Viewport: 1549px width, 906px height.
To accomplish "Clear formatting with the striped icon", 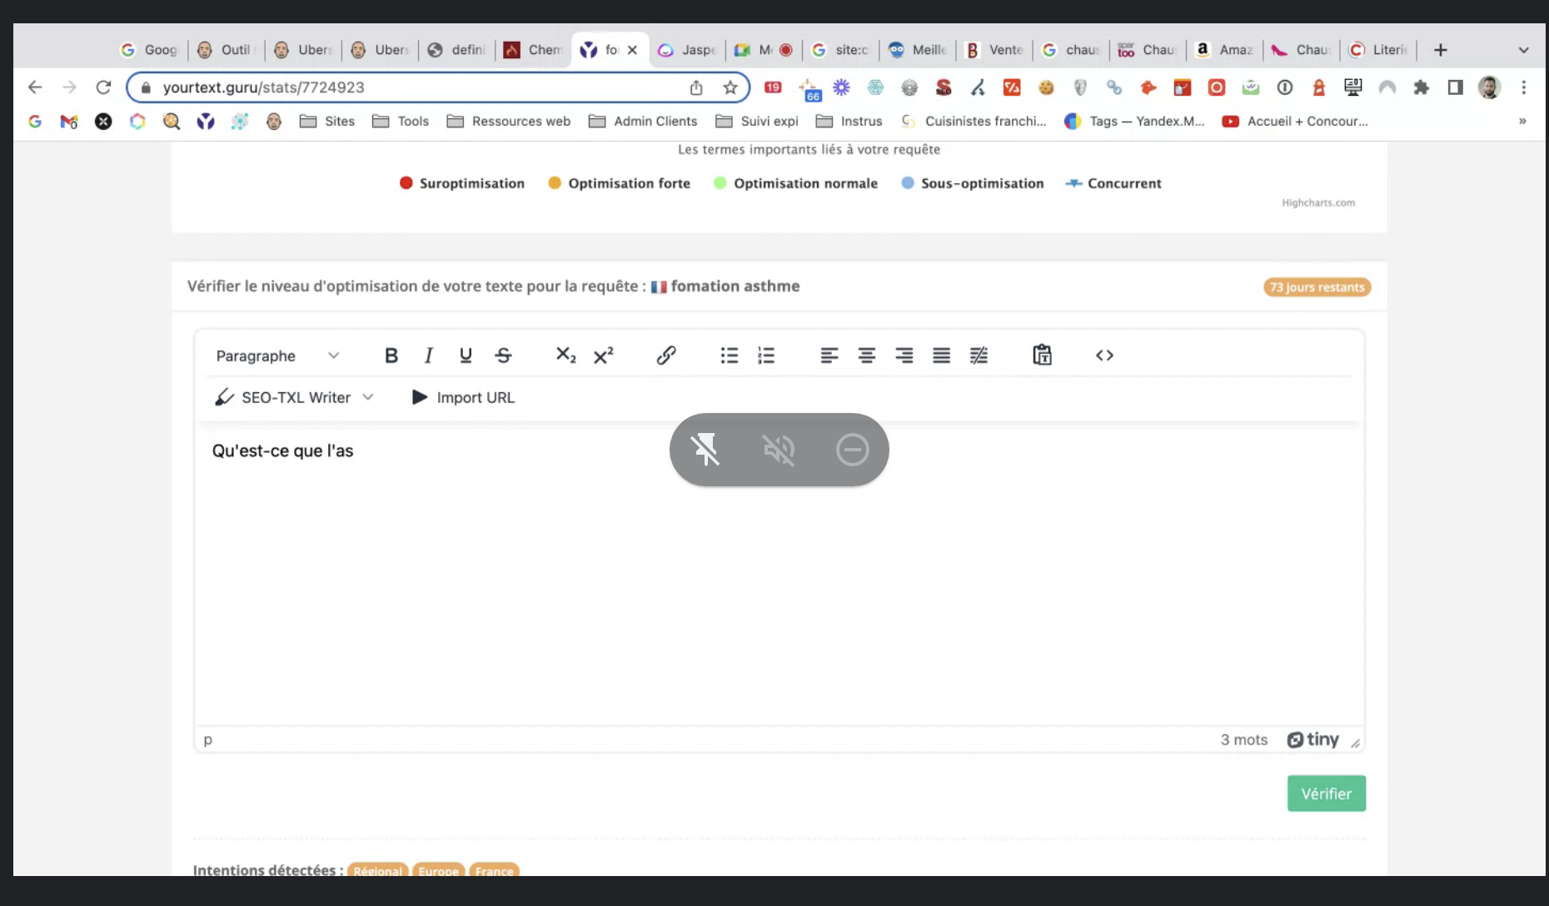I will point(979,356).
